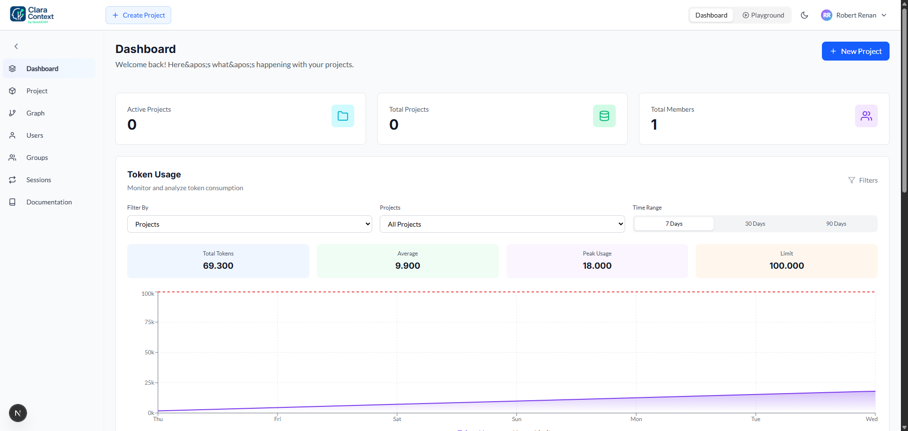This screenshot has height=431, width=908.
Task: Open the Sessions section
Action: pyautogui.click(x=39, y=180)
